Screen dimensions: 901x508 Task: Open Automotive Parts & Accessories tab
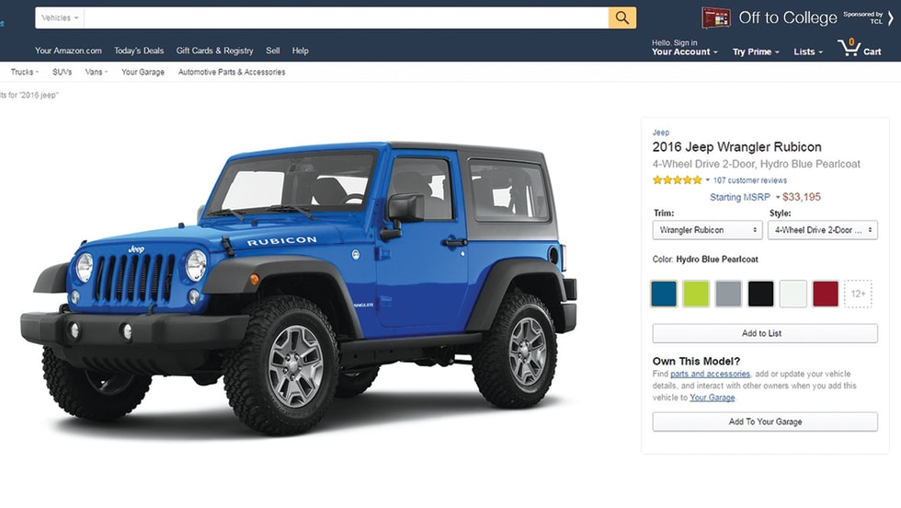(232, 72)
